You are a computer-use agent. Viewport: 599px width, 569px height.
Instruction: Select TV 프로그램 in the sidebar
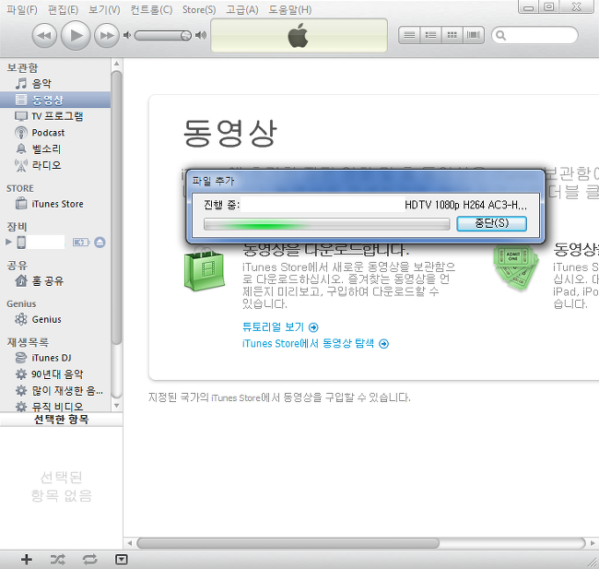click(55, 116)
